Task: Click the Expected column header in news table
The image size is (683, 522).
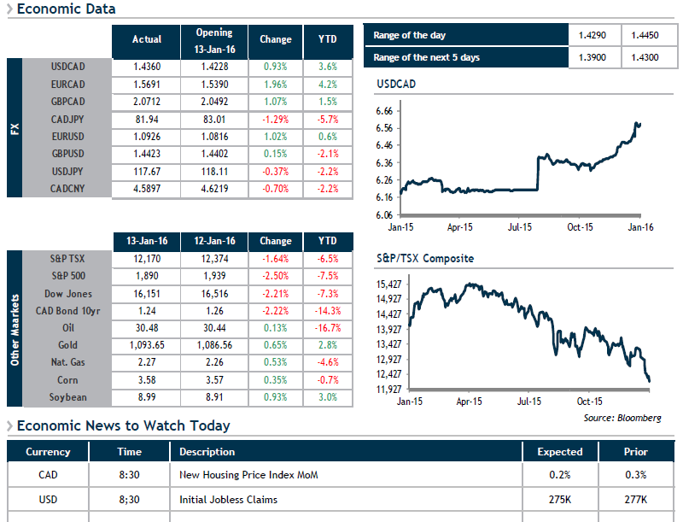Action: coord(560,452)
